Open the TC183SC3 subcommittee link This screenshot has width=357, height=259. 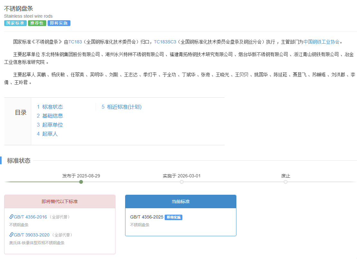pos(165,42)
